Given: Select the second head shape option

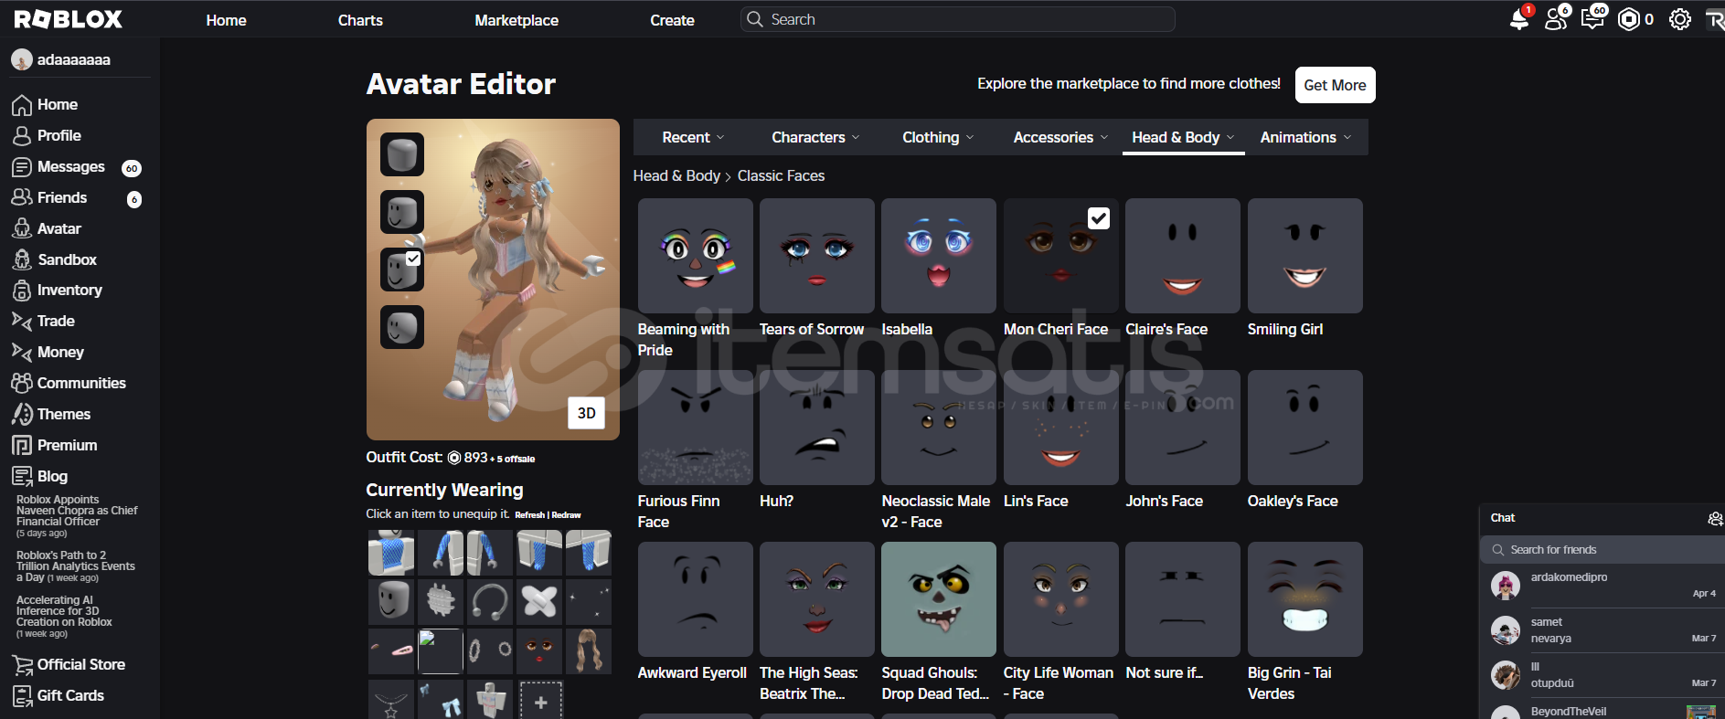Looking at the screenshot, I should coord(402,212).
